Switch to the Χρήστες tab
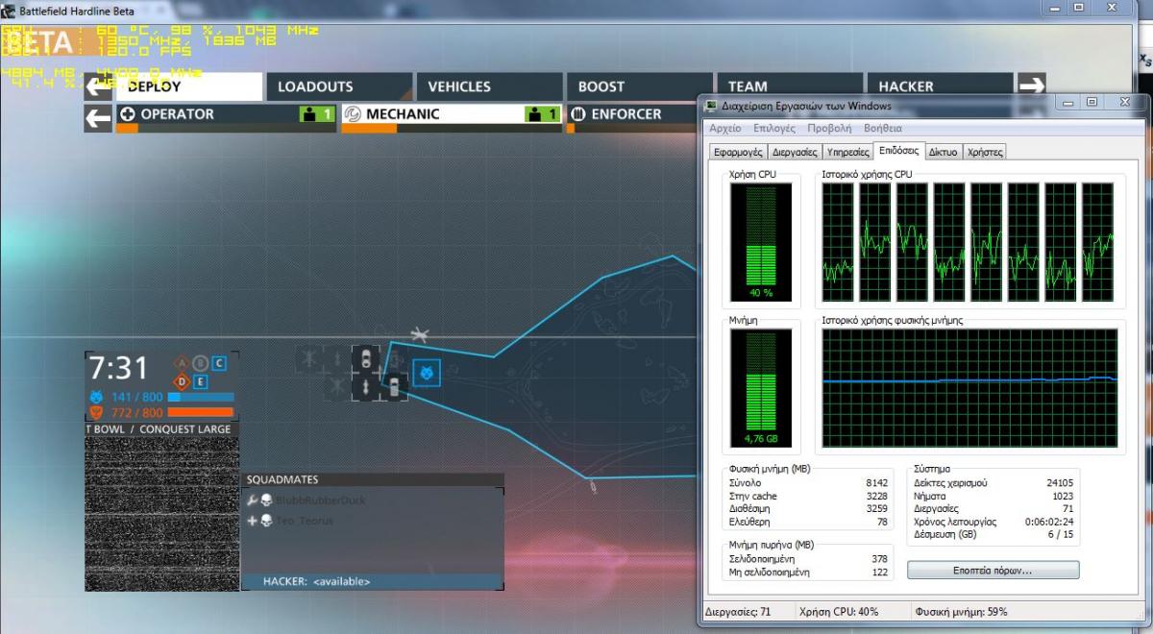The height and width of the screenshot is (634, 1153). [x=985, y=152]
